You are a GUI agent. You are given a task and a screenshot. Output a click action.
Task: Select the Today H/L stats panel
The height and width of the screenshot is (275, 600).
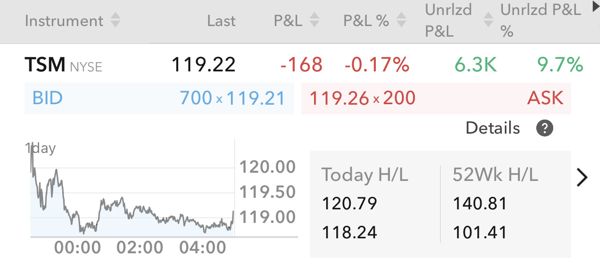click(x=375, y=204)
